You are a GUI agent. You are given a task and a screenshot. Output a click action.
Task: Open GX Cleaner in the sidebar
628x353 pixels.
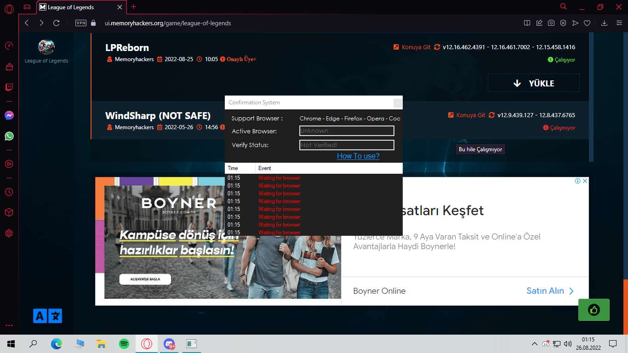tap(9, 67)
